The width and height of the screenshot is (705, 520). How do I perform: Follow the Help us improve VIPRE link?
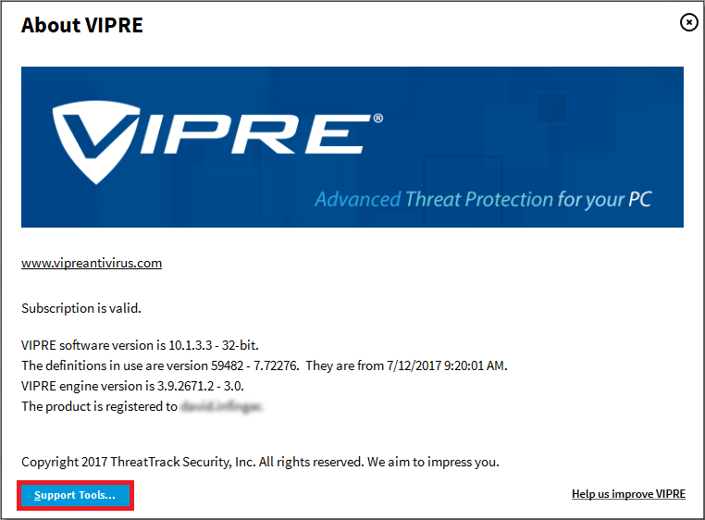628,494
